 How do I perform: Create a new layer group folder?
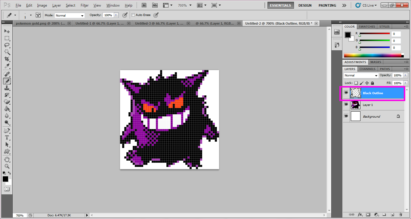[384, 214]
